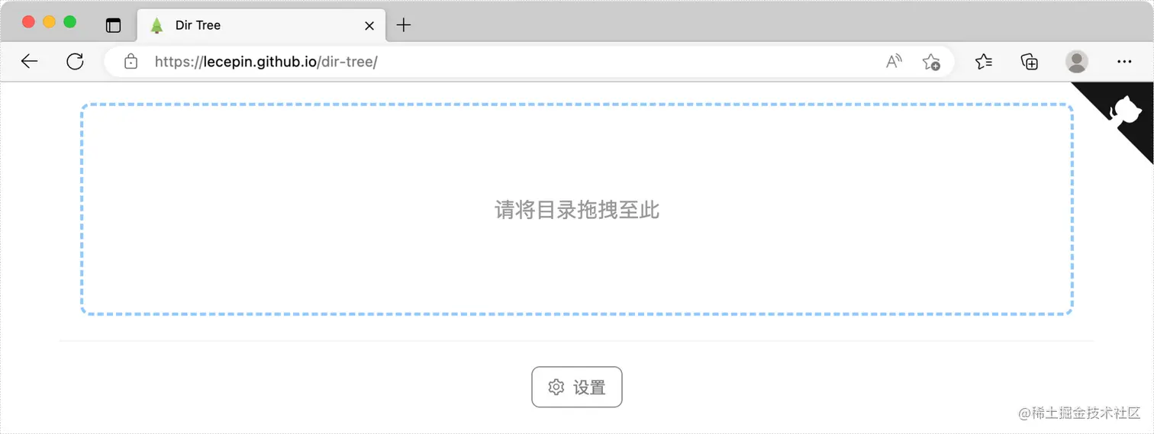View site info via the lock icon
Viewport: 1154px width, 434px height.
131,62
